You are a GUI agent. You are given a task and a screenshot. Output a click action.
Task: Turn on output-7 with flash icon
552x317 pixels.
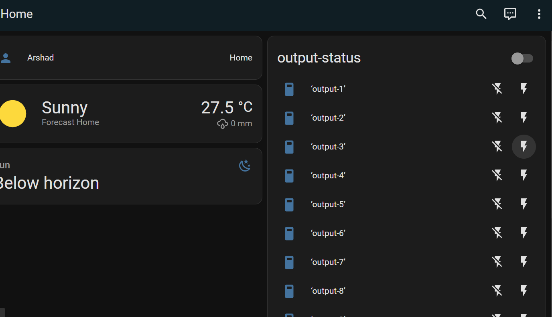tap(524, 262)
